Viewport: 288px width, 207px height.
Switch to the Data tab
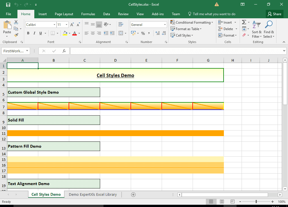point(107,14)
